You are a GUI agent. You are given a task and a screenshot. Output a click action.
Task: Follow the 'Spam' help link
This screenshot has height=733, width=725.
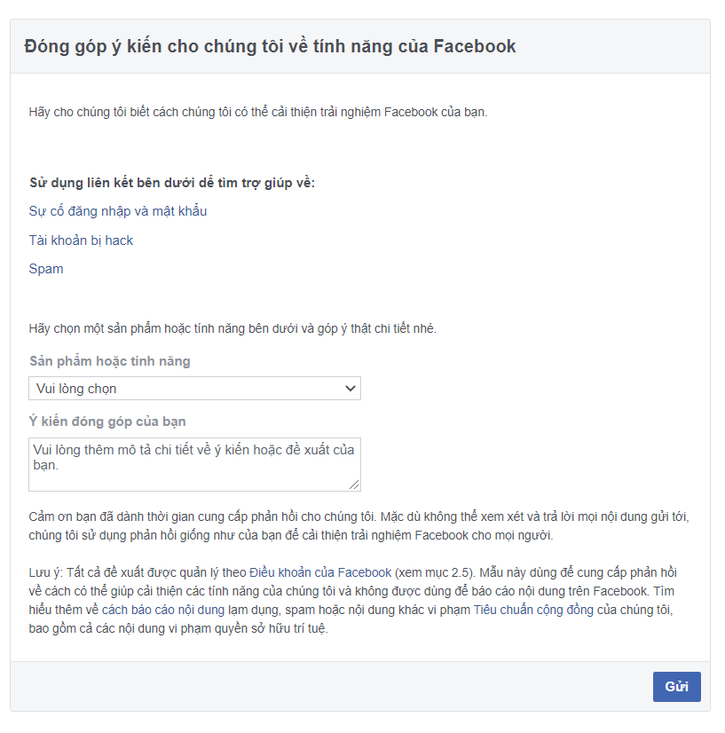(46, 269)
